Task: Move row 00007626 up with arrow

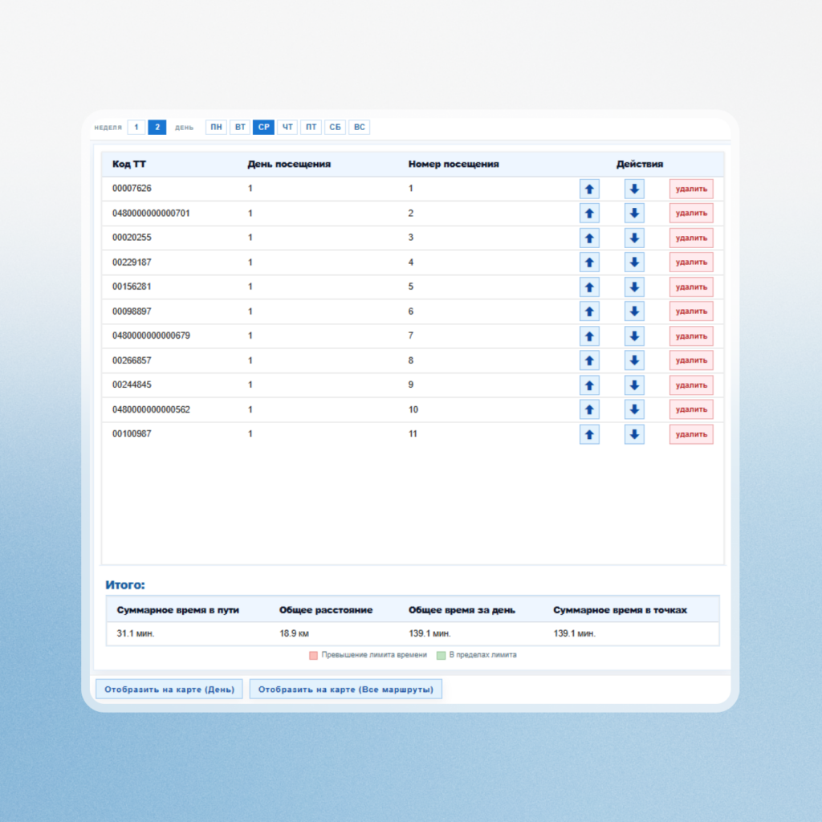Action: (589, 189)
